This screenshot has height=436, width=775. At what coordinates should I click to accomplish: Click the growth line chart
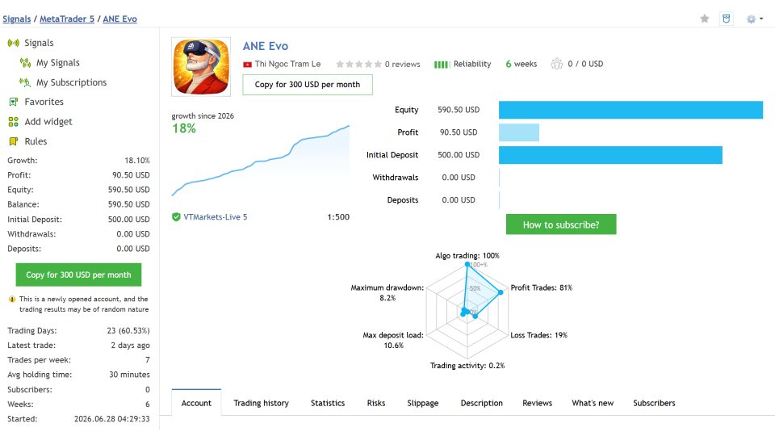click(x=261, y=161)
